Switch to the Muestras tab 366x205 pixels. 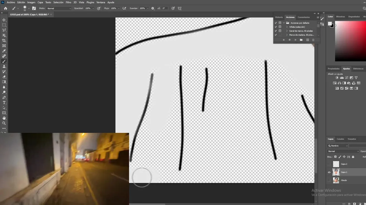pos(341,17)
